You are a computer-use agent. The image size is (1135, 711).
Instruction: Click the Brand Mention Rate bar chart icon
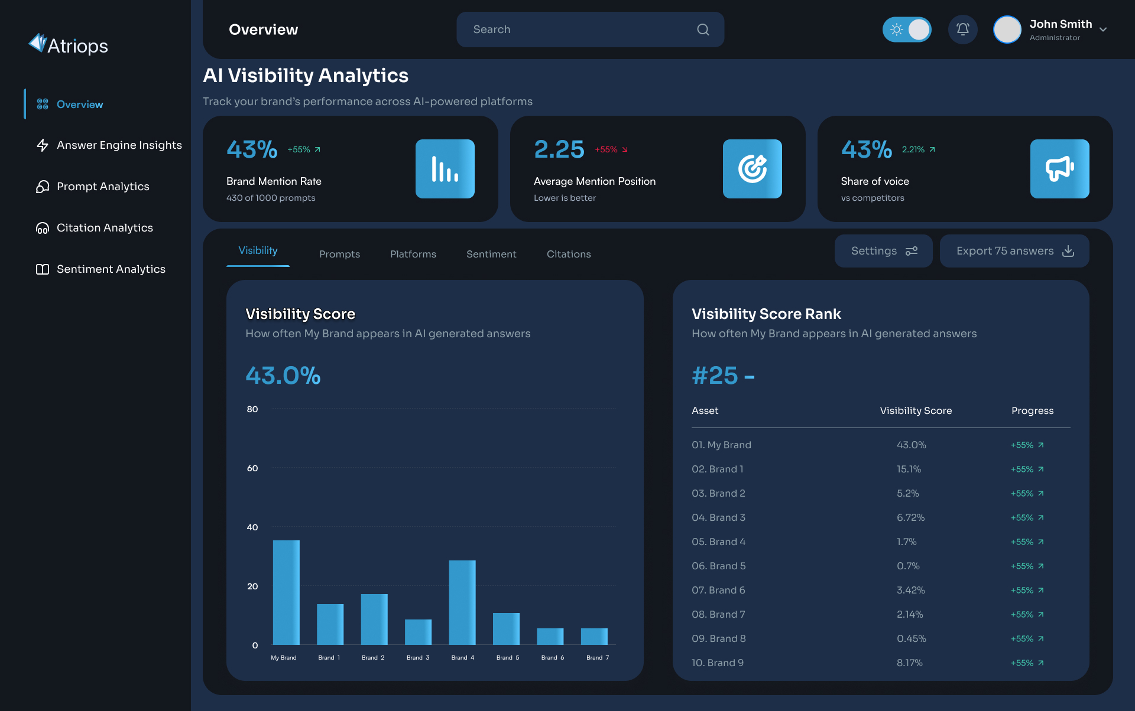[445, 169]
